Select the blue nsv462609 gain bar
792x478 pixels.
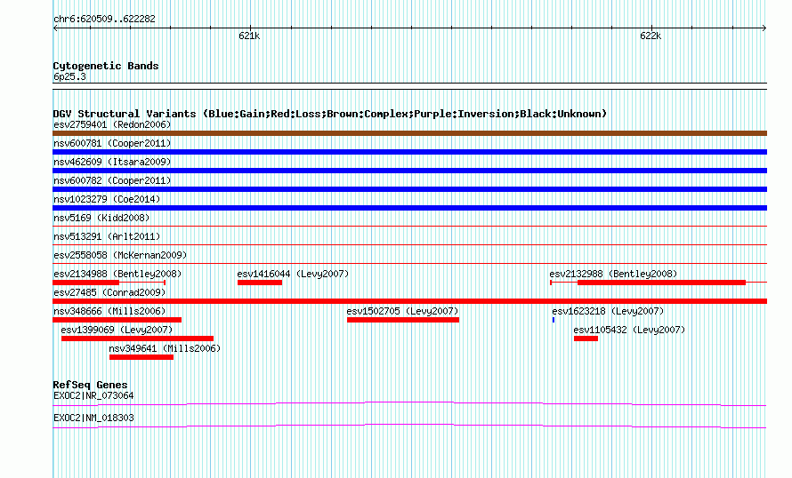[409, 171]
